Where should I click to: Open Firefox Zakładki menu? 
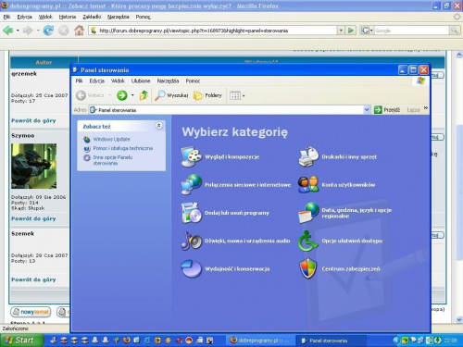click(92, 17)
